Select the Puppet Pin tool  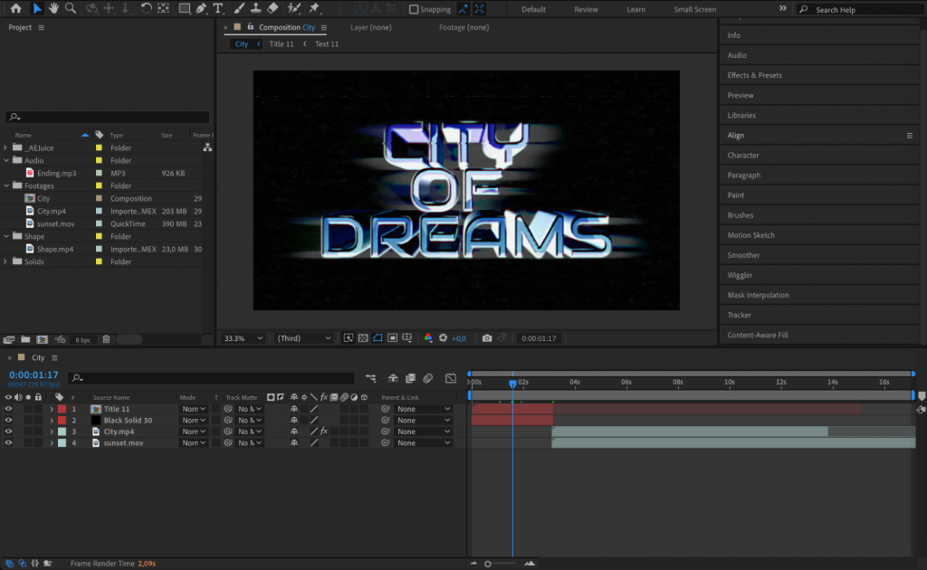point(312,9)
